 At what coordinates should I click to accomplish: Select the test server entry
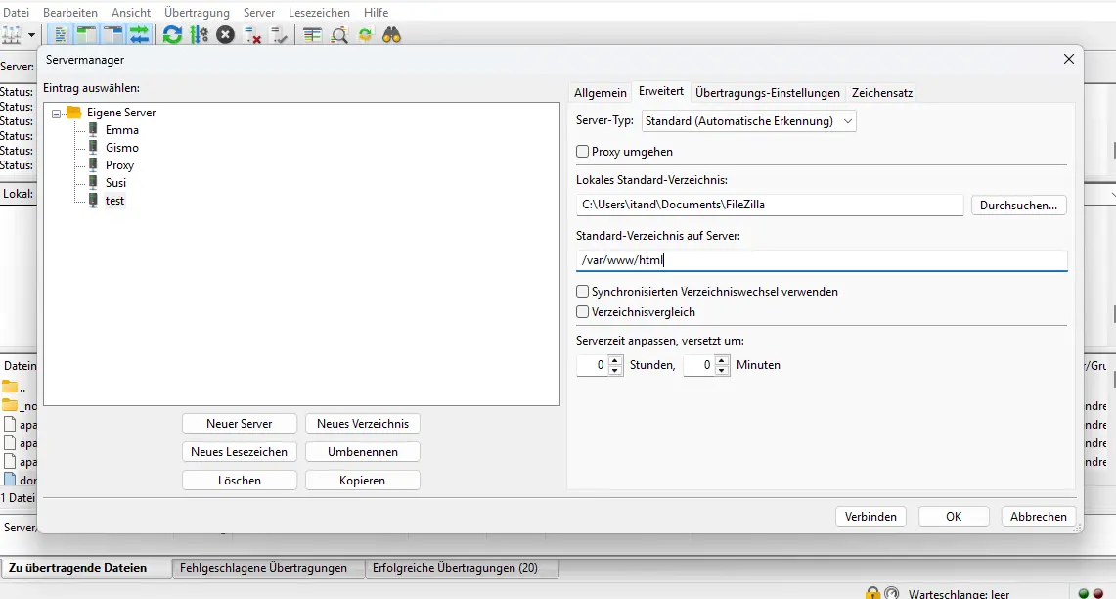114,201
